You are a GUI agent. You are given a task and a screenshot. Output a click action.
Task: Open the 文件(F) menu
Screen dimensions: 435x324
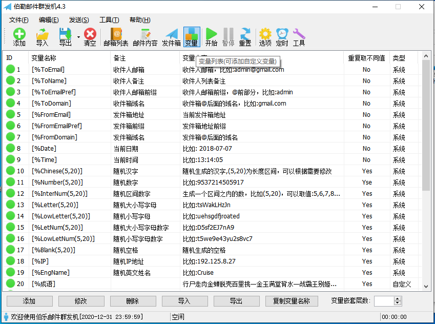tap(19, 20)
